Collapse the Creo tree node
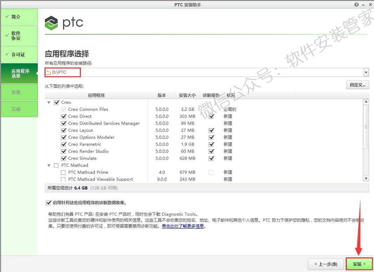Viewport: 374px width, 272px height. (49, 102)
